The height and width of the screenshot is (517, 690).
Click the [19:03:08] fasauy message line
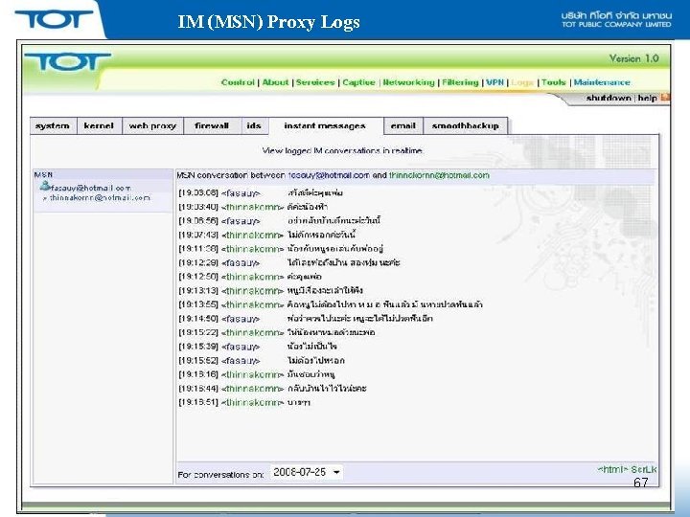(x=261, y=192)
